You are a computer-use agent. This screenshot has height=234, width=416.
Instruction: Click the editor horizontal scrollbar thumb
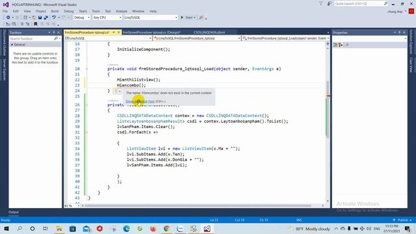coord(198,205)
